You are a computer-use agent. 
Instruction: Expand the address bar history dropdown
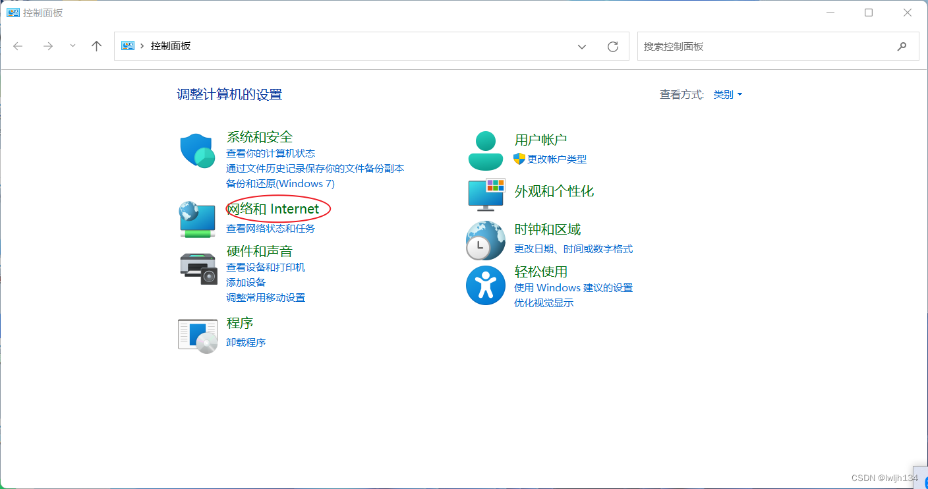pos(582,47)
